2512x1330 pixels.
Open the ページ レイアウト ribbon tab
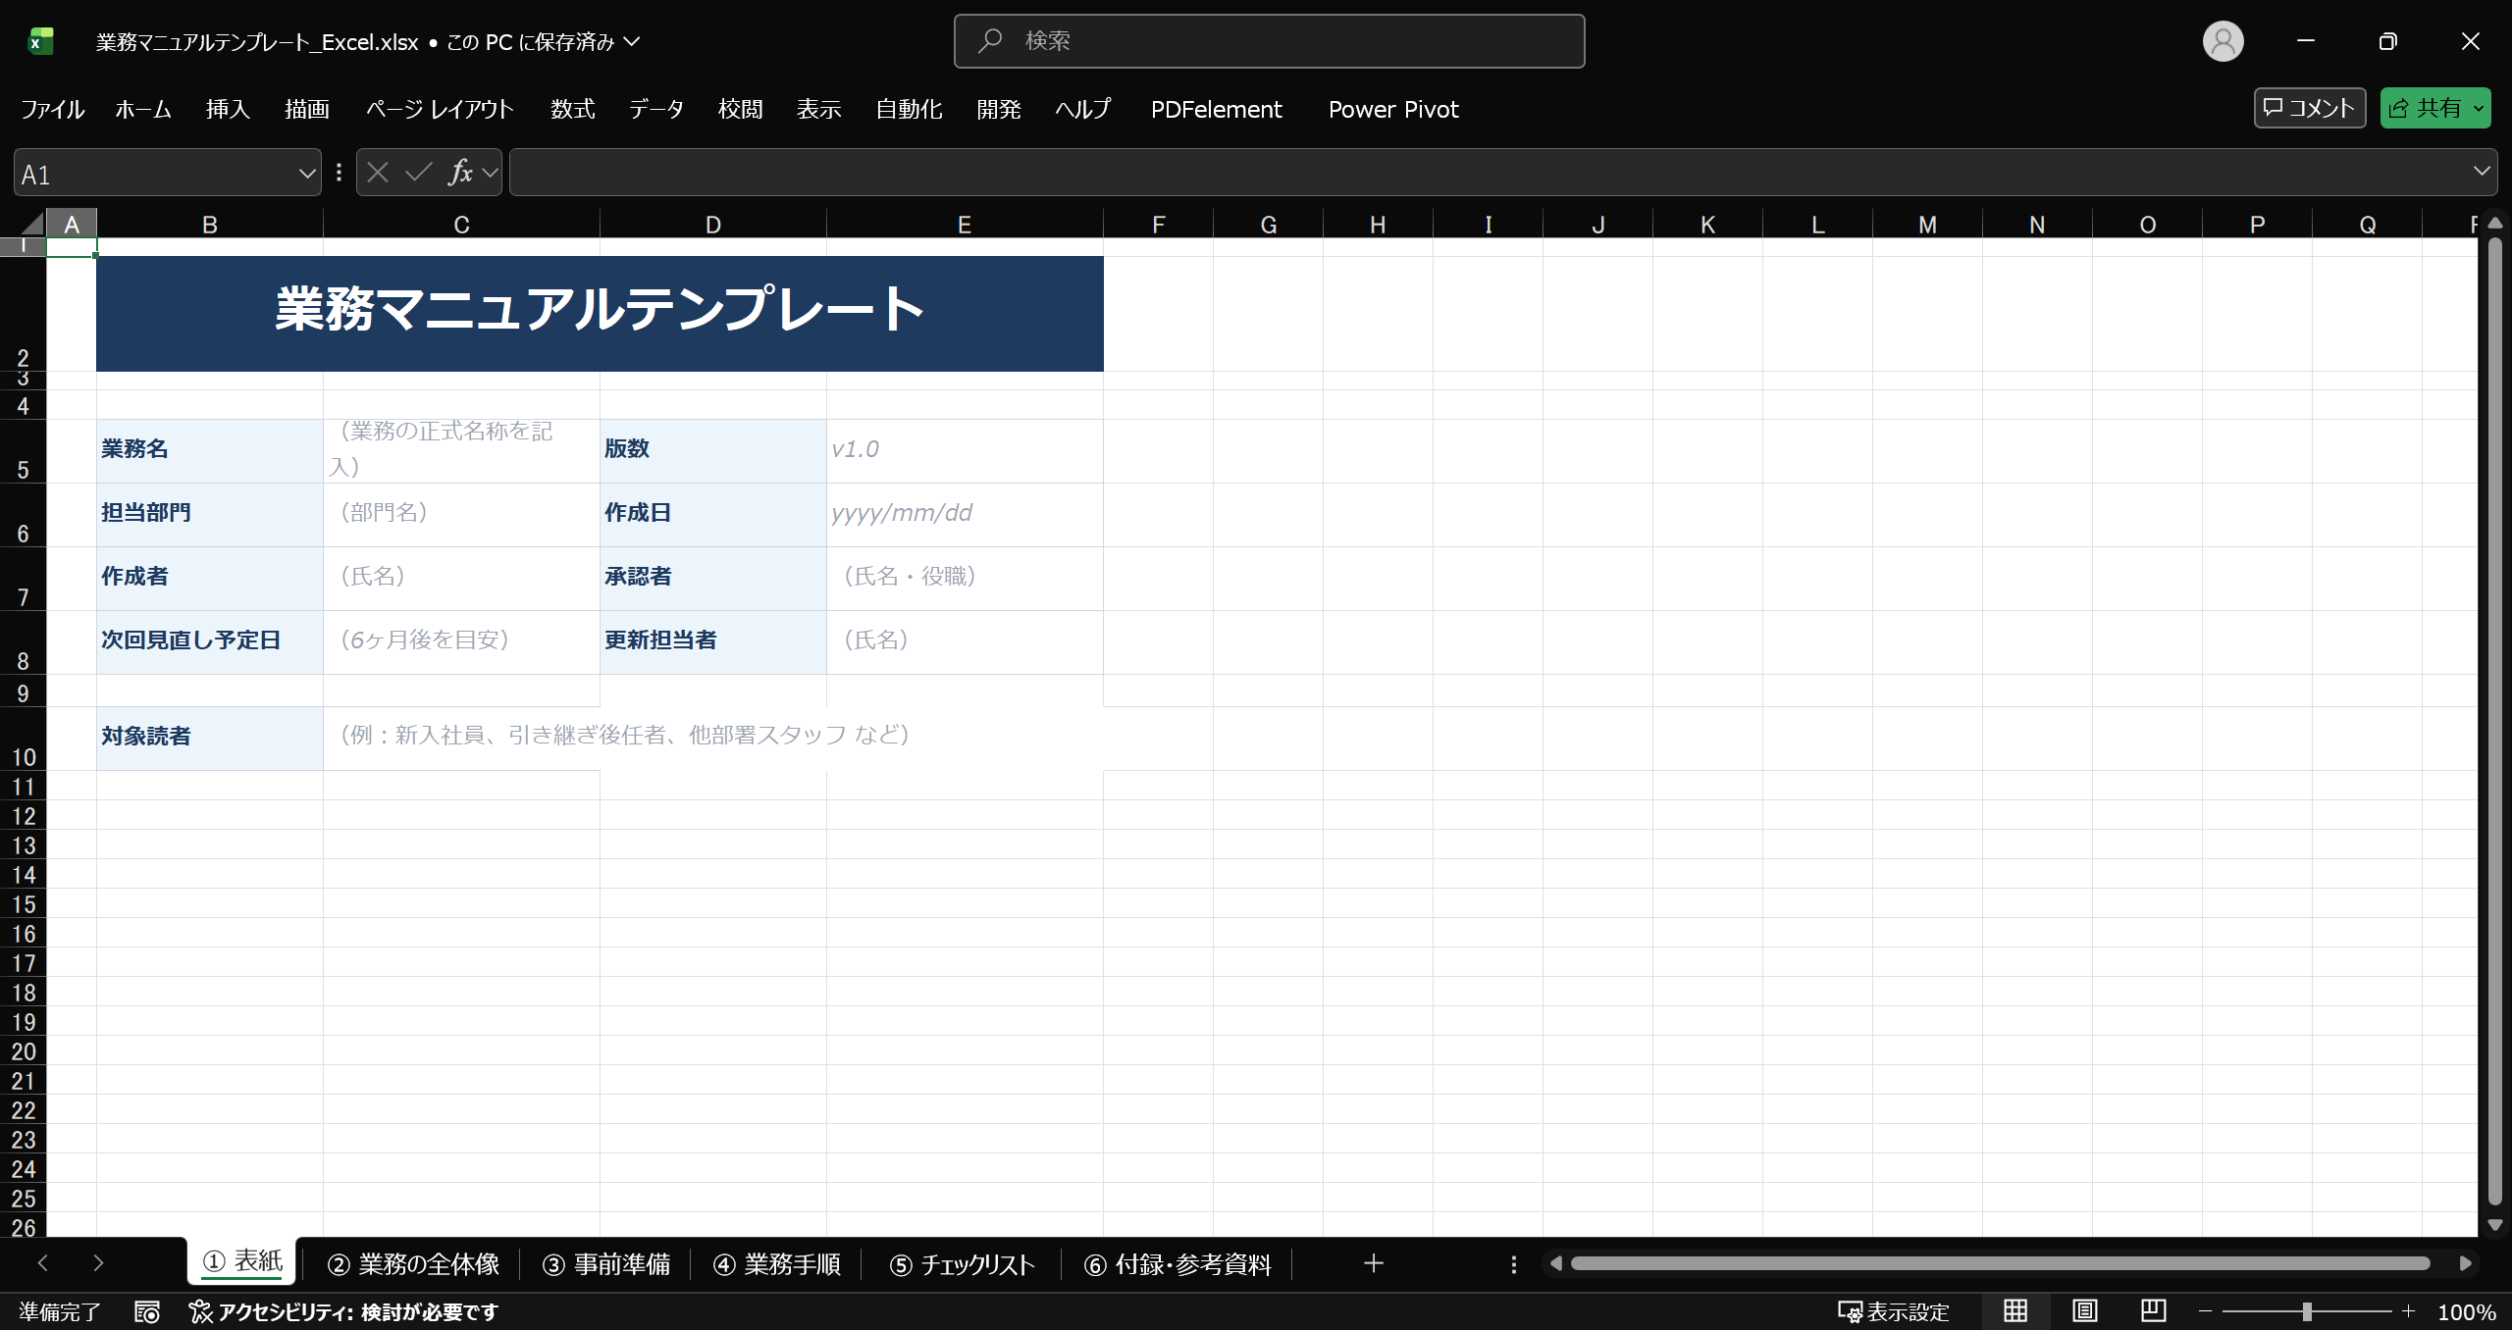coord(440,109)
